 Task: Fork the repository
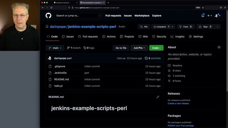(x=186, y=27)
